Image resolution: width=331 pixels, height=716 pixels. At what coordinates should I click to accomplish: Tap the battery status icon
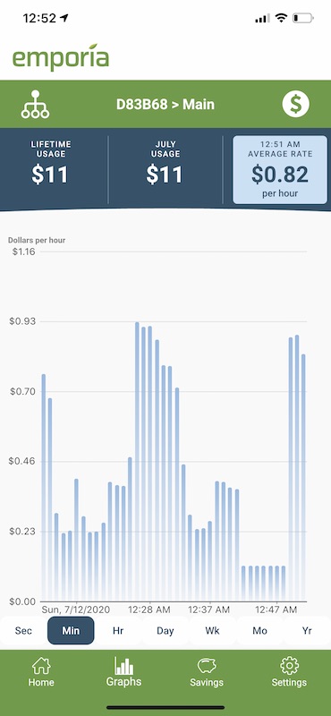point(302,18)
